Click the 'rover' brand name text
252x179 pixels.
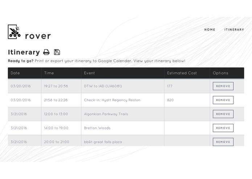click(x=38, y=36)
